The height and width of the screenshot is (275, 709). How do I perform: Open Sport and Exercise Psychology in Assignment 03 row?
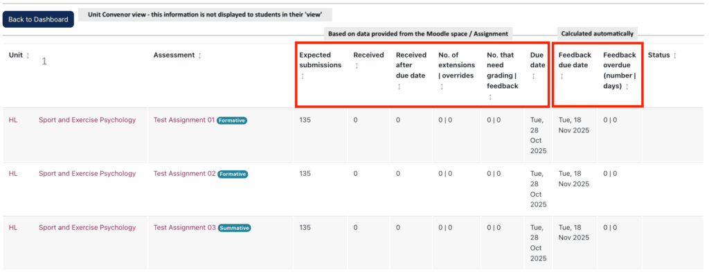(87, 227)
